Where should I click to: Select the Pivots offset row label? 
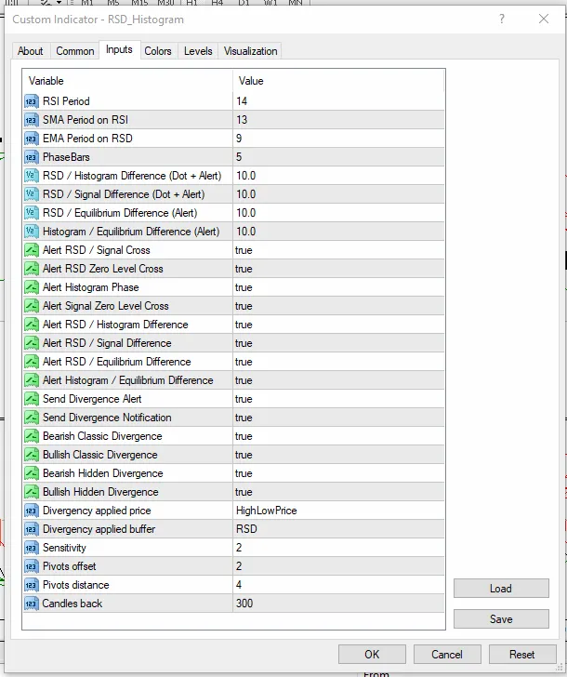tap(70, 566)
